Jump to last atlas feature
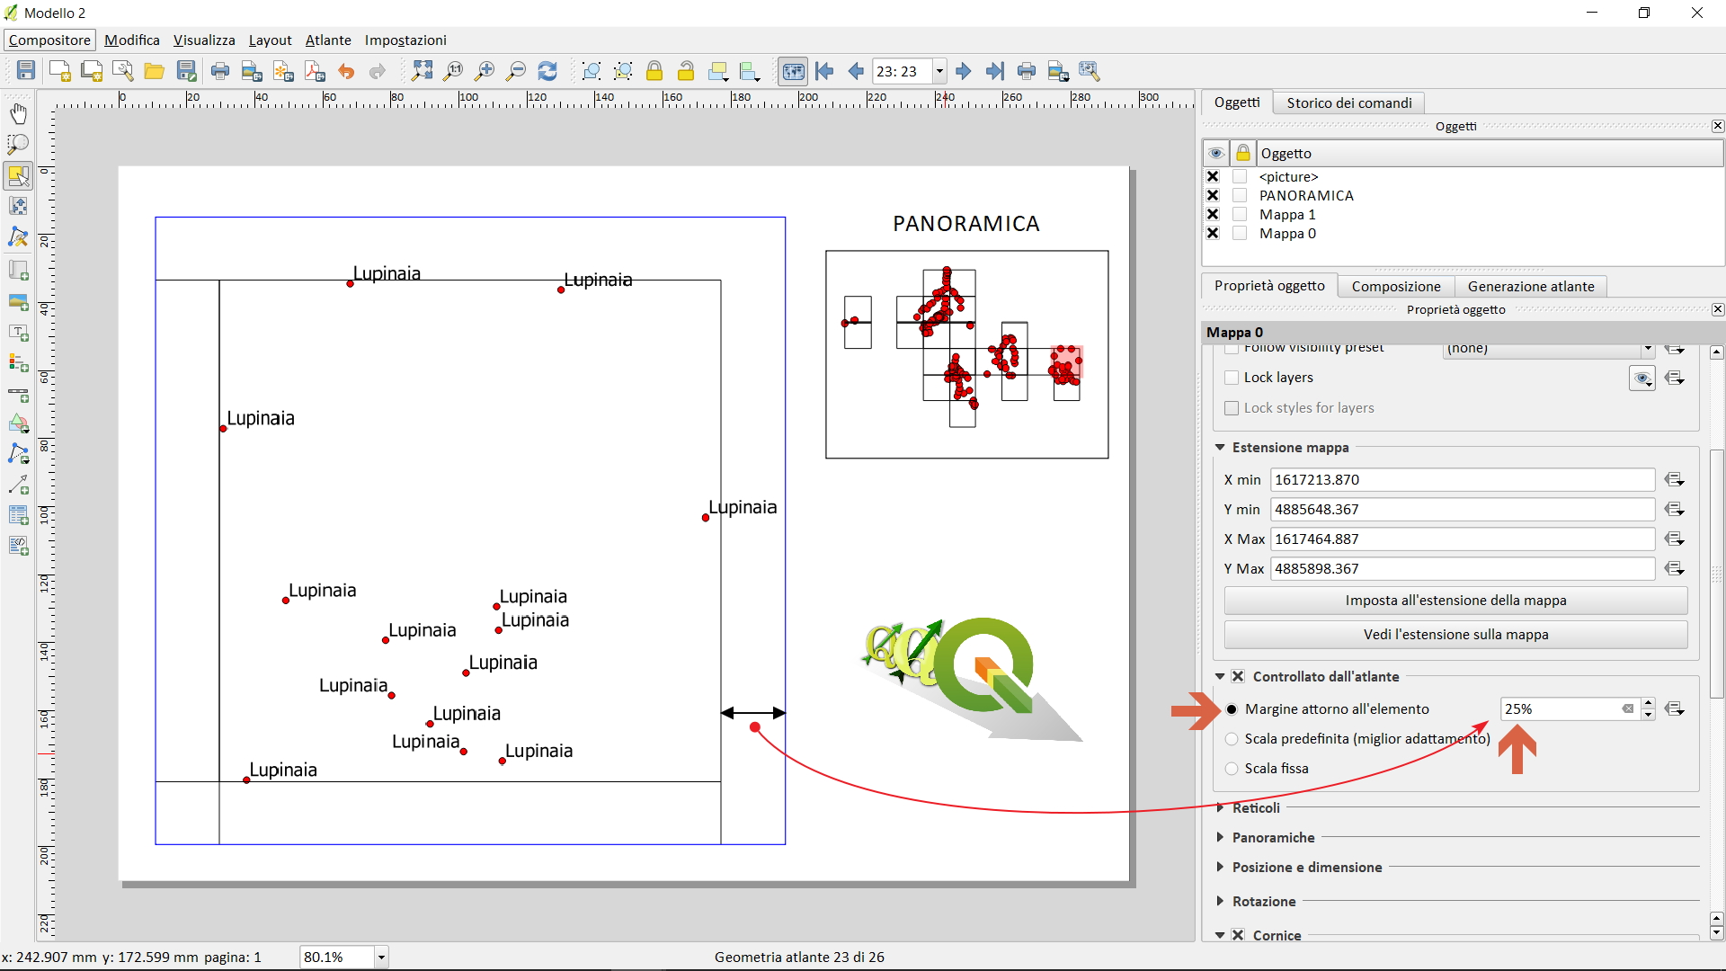Viewport: 1726px width, 971px height. (x=994, y=71)
